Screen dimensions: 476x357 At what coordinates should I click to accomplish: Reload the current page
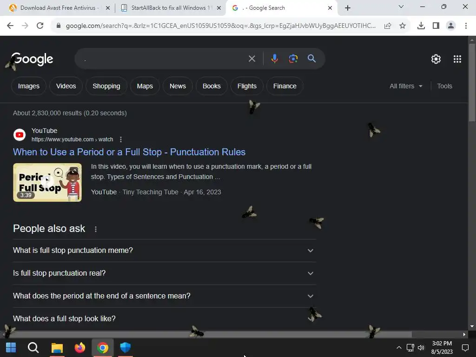40,26
